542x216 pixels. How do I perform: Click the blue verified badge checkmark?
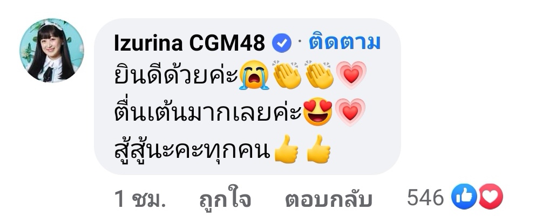[282, 44]
